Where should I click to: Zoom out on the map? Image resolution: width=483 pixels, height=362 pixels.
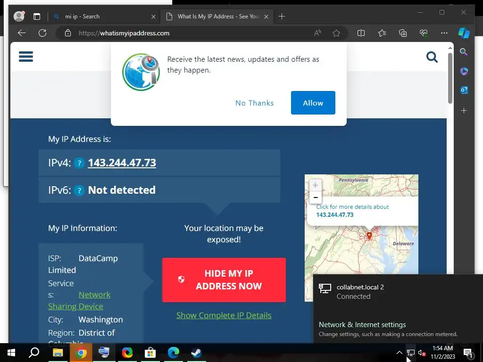(315, 197)
